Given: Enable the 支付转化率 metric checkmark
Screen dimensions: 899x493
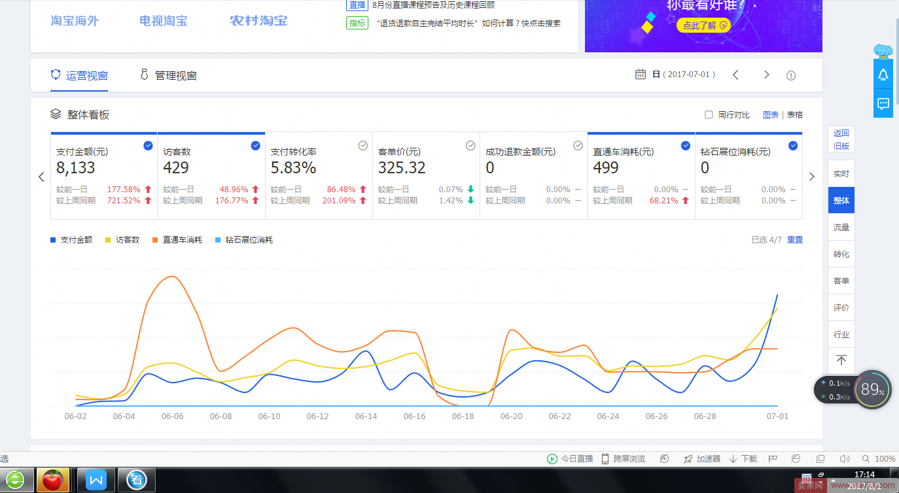Looking at the screenshot, I should pyautogui.click(x=363, y=146).
